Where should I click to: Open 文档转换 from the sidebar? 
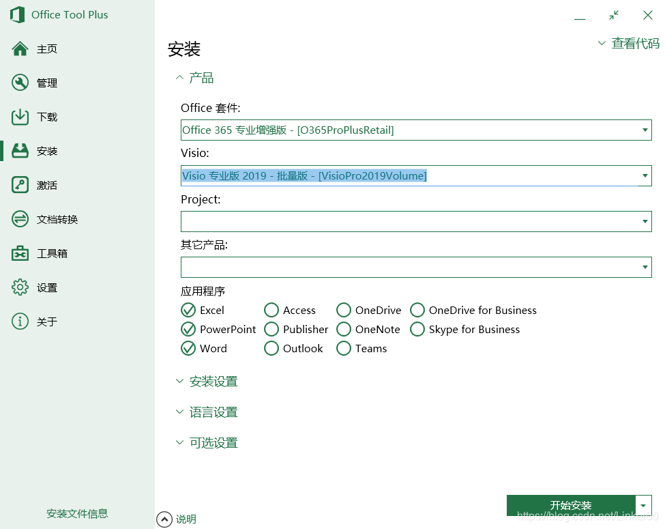pos(57,219)
